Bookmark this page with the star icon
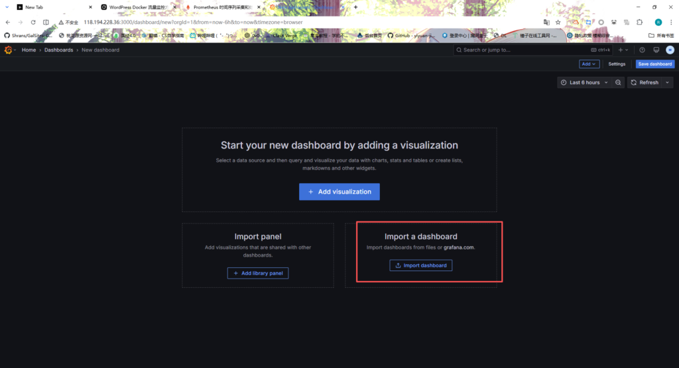 [x=558, y=22]
